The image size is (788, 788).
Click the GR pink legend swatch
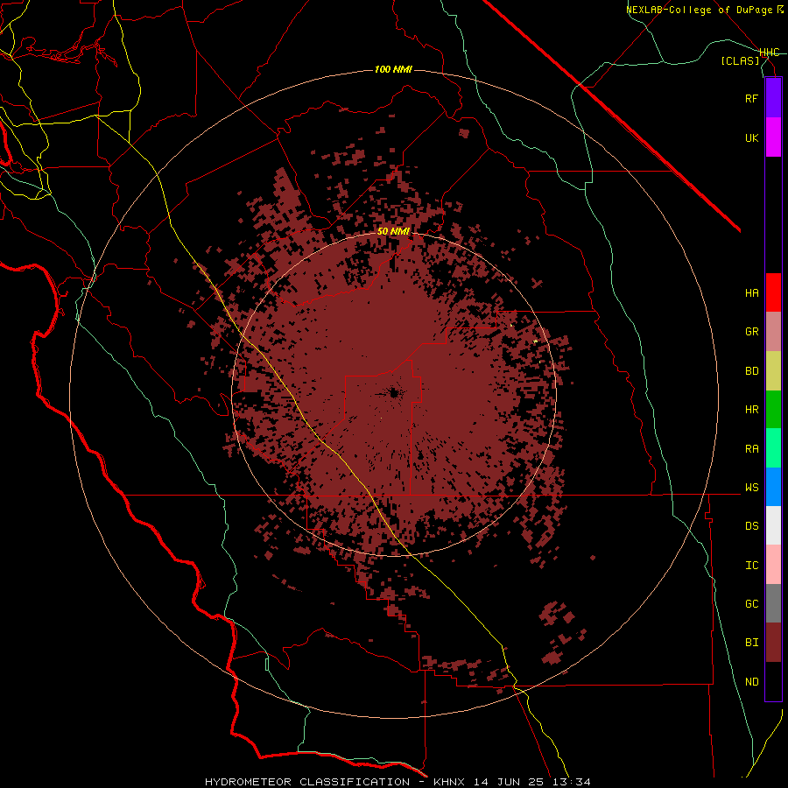[773, 332]
